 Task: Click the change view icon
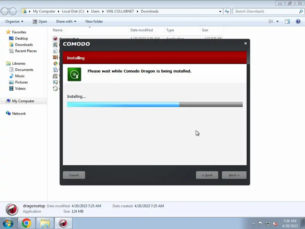(x=271, y=21)
